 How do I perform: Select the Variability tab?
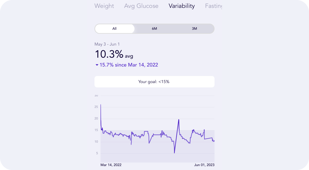(x=182, y=6)
